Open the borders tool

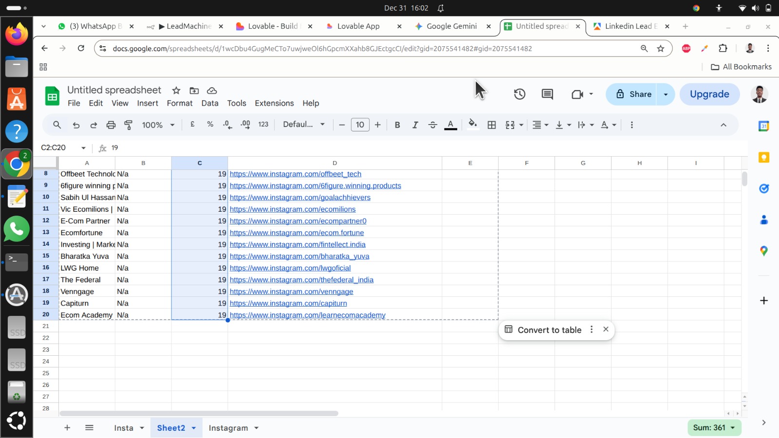(x=492, y=125)
